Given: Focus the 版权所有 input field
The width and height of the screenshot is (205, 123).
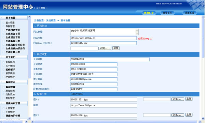Looking at the screenshot, I should click(x=94, y=84).
